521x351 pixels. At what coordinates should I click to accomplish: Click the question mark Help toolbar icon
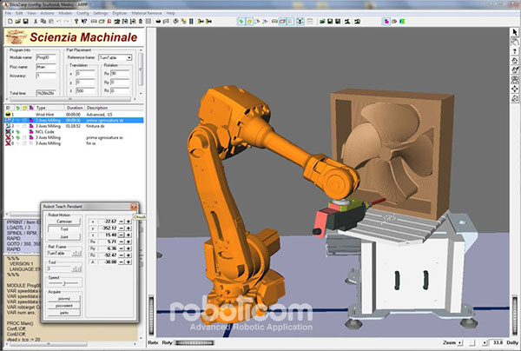76,22
